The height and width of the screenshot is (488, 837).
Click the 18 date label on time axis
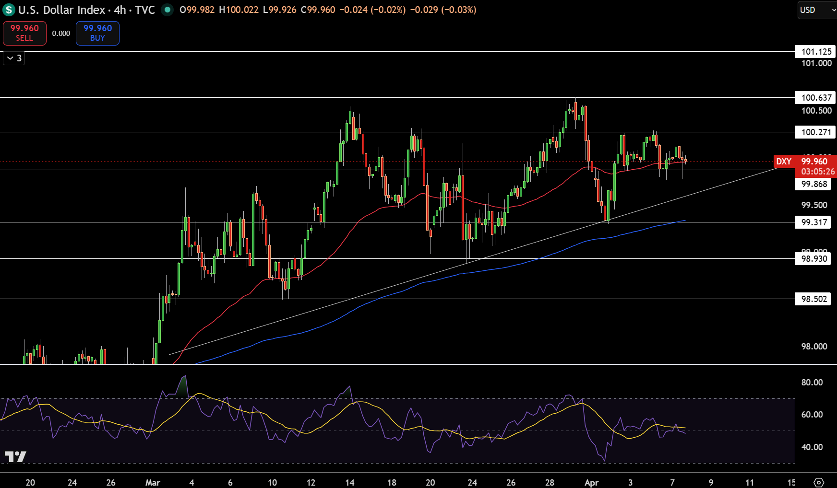[x=392, y=483]
